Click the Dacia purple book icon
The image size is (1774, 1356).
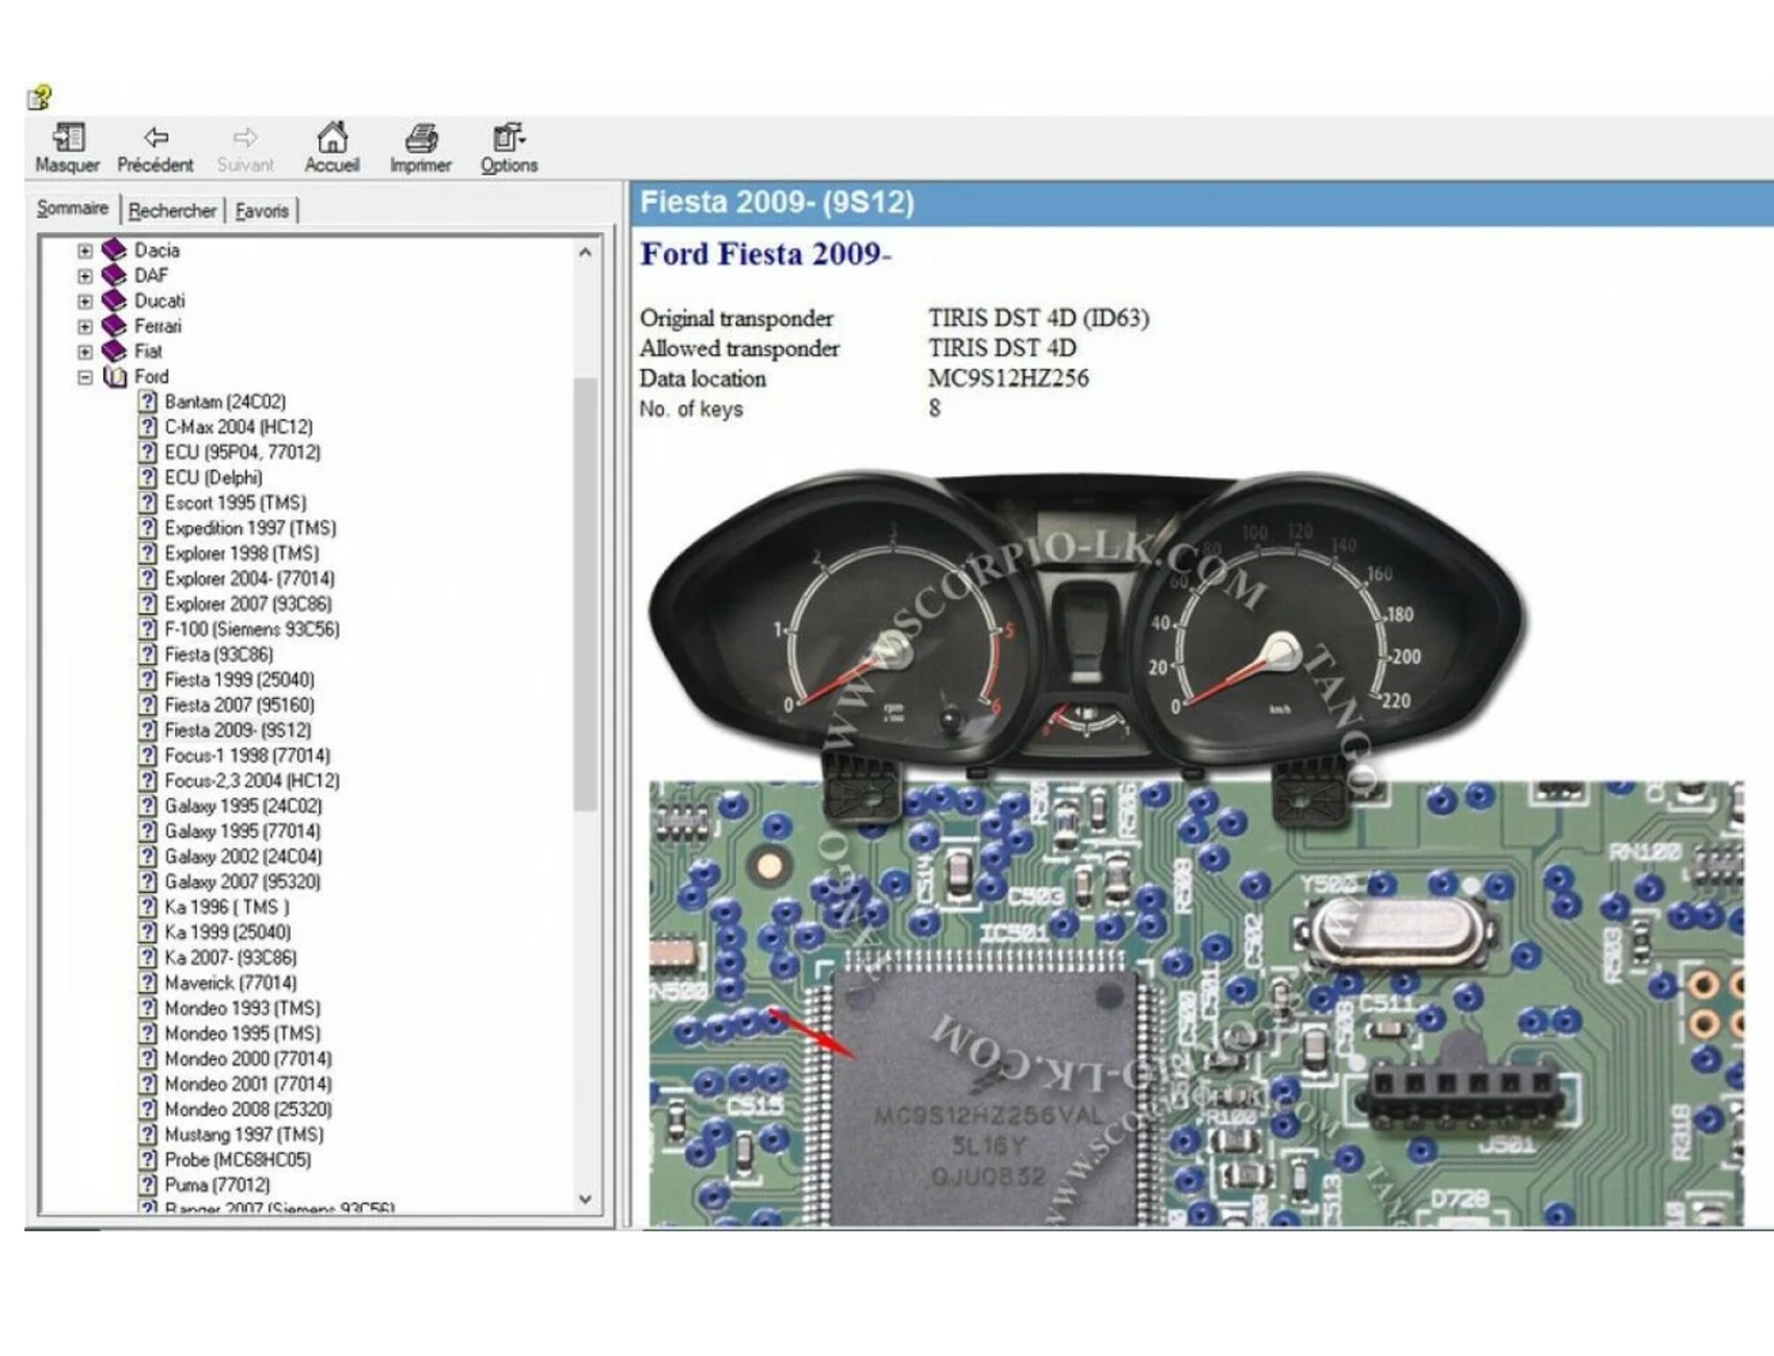(x=115, y=250)
